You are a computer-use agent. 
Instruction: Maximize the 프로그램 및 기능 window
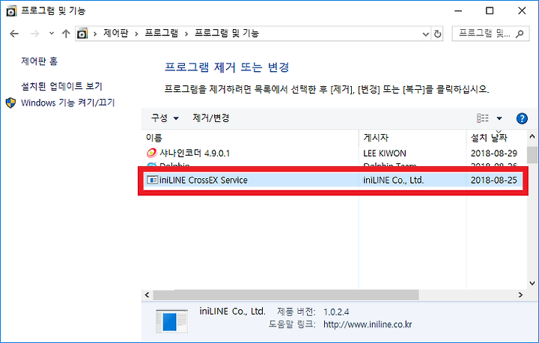click(490, 10)
